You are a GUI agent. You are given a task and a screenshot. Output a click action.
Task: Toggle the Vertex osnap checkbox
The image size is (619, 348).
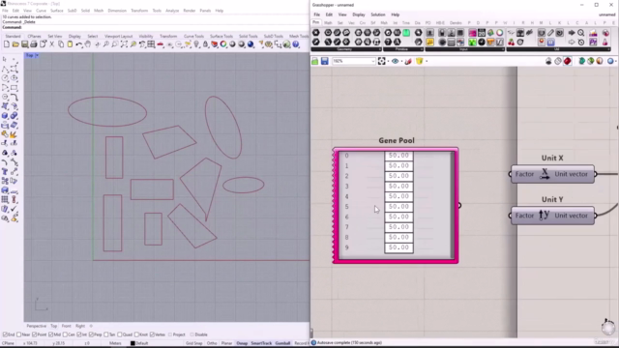(152, 334)
